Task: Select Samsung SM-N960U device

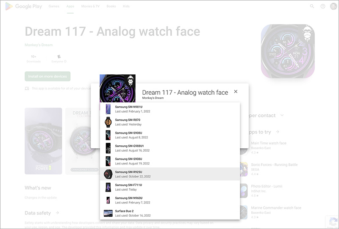Action: 170,200
